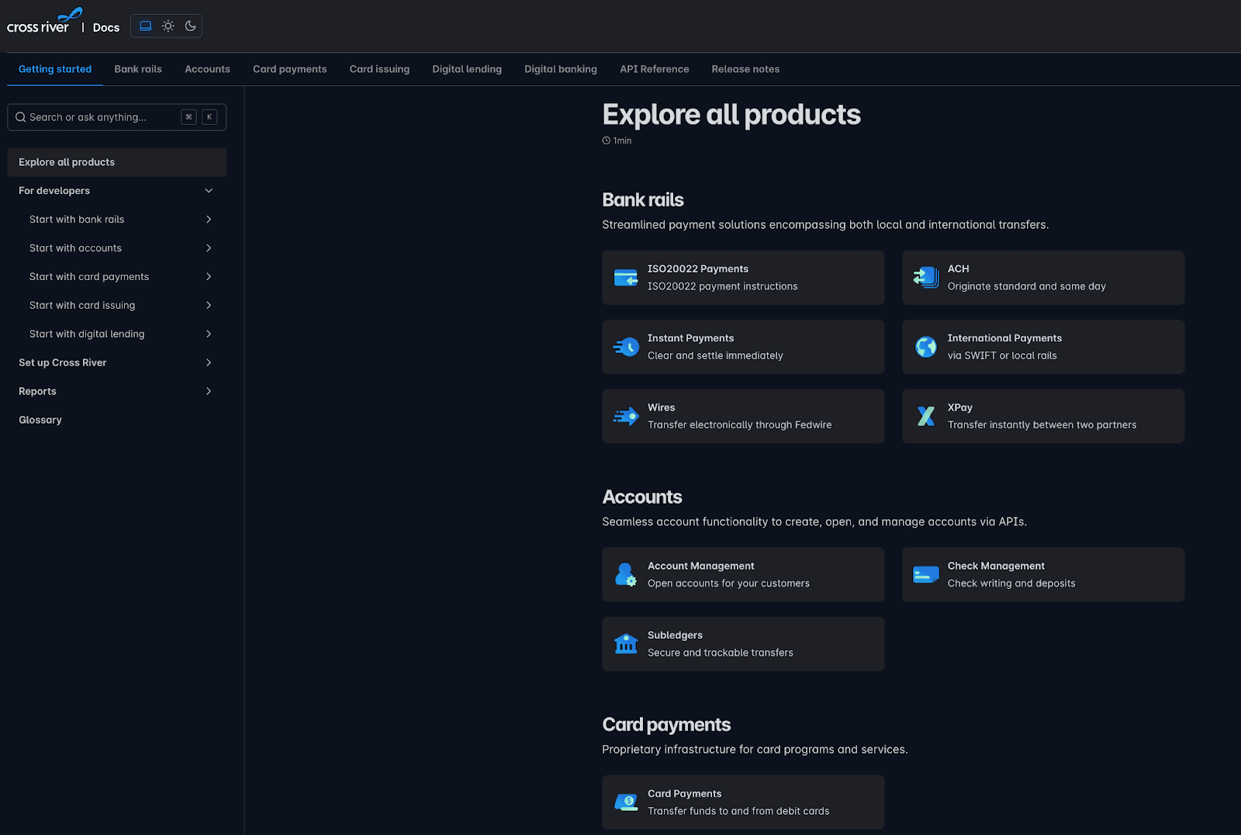
Task: Enable dark theme with moon icon
Action: coord(190,26)
